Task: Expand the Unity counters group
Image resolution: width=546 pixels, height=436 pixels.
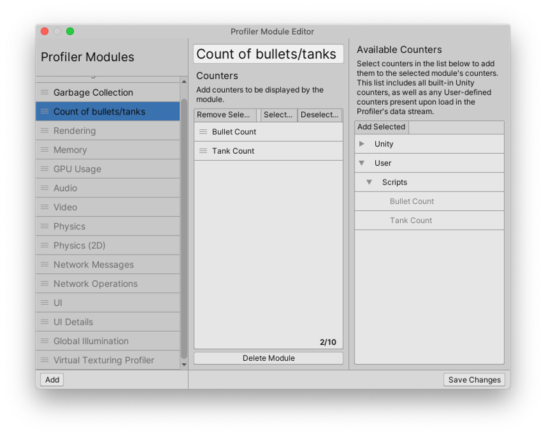Action: [362, 144]
